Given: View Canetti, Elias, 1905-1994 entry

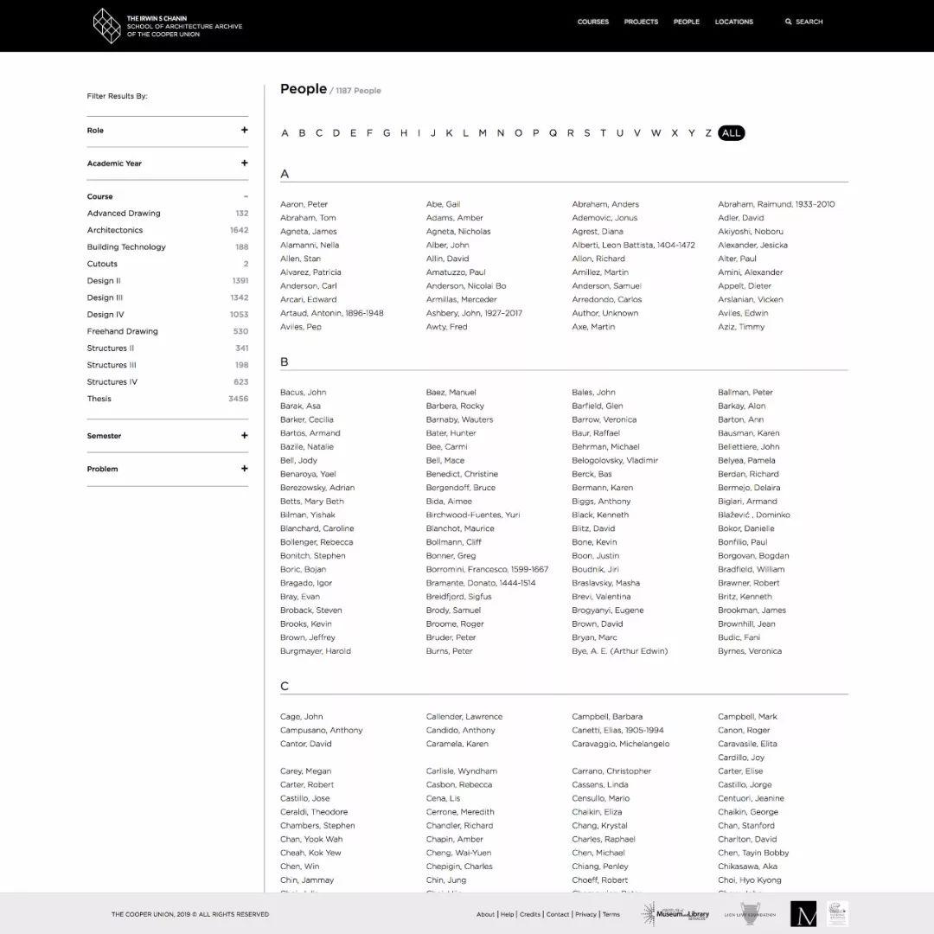Looking at the screenshot, I should coord(617,730).
